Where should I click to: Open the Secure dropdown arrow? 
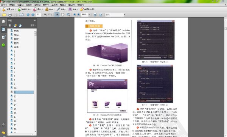click(x=54, y=9)
